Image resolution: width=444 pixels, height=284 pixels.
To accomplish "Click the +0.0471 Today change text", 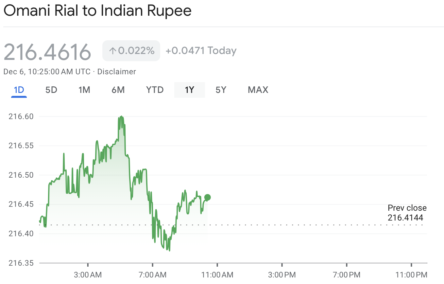I will pos(201,51).
